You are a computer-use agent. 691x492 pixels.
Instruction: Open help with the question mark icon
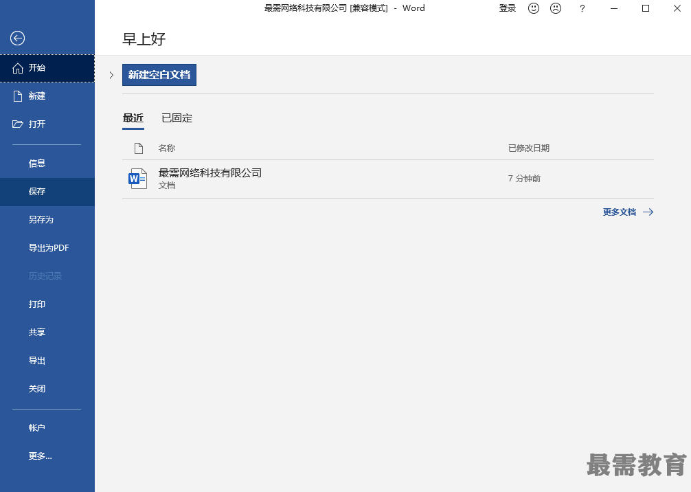click(582, 8)
